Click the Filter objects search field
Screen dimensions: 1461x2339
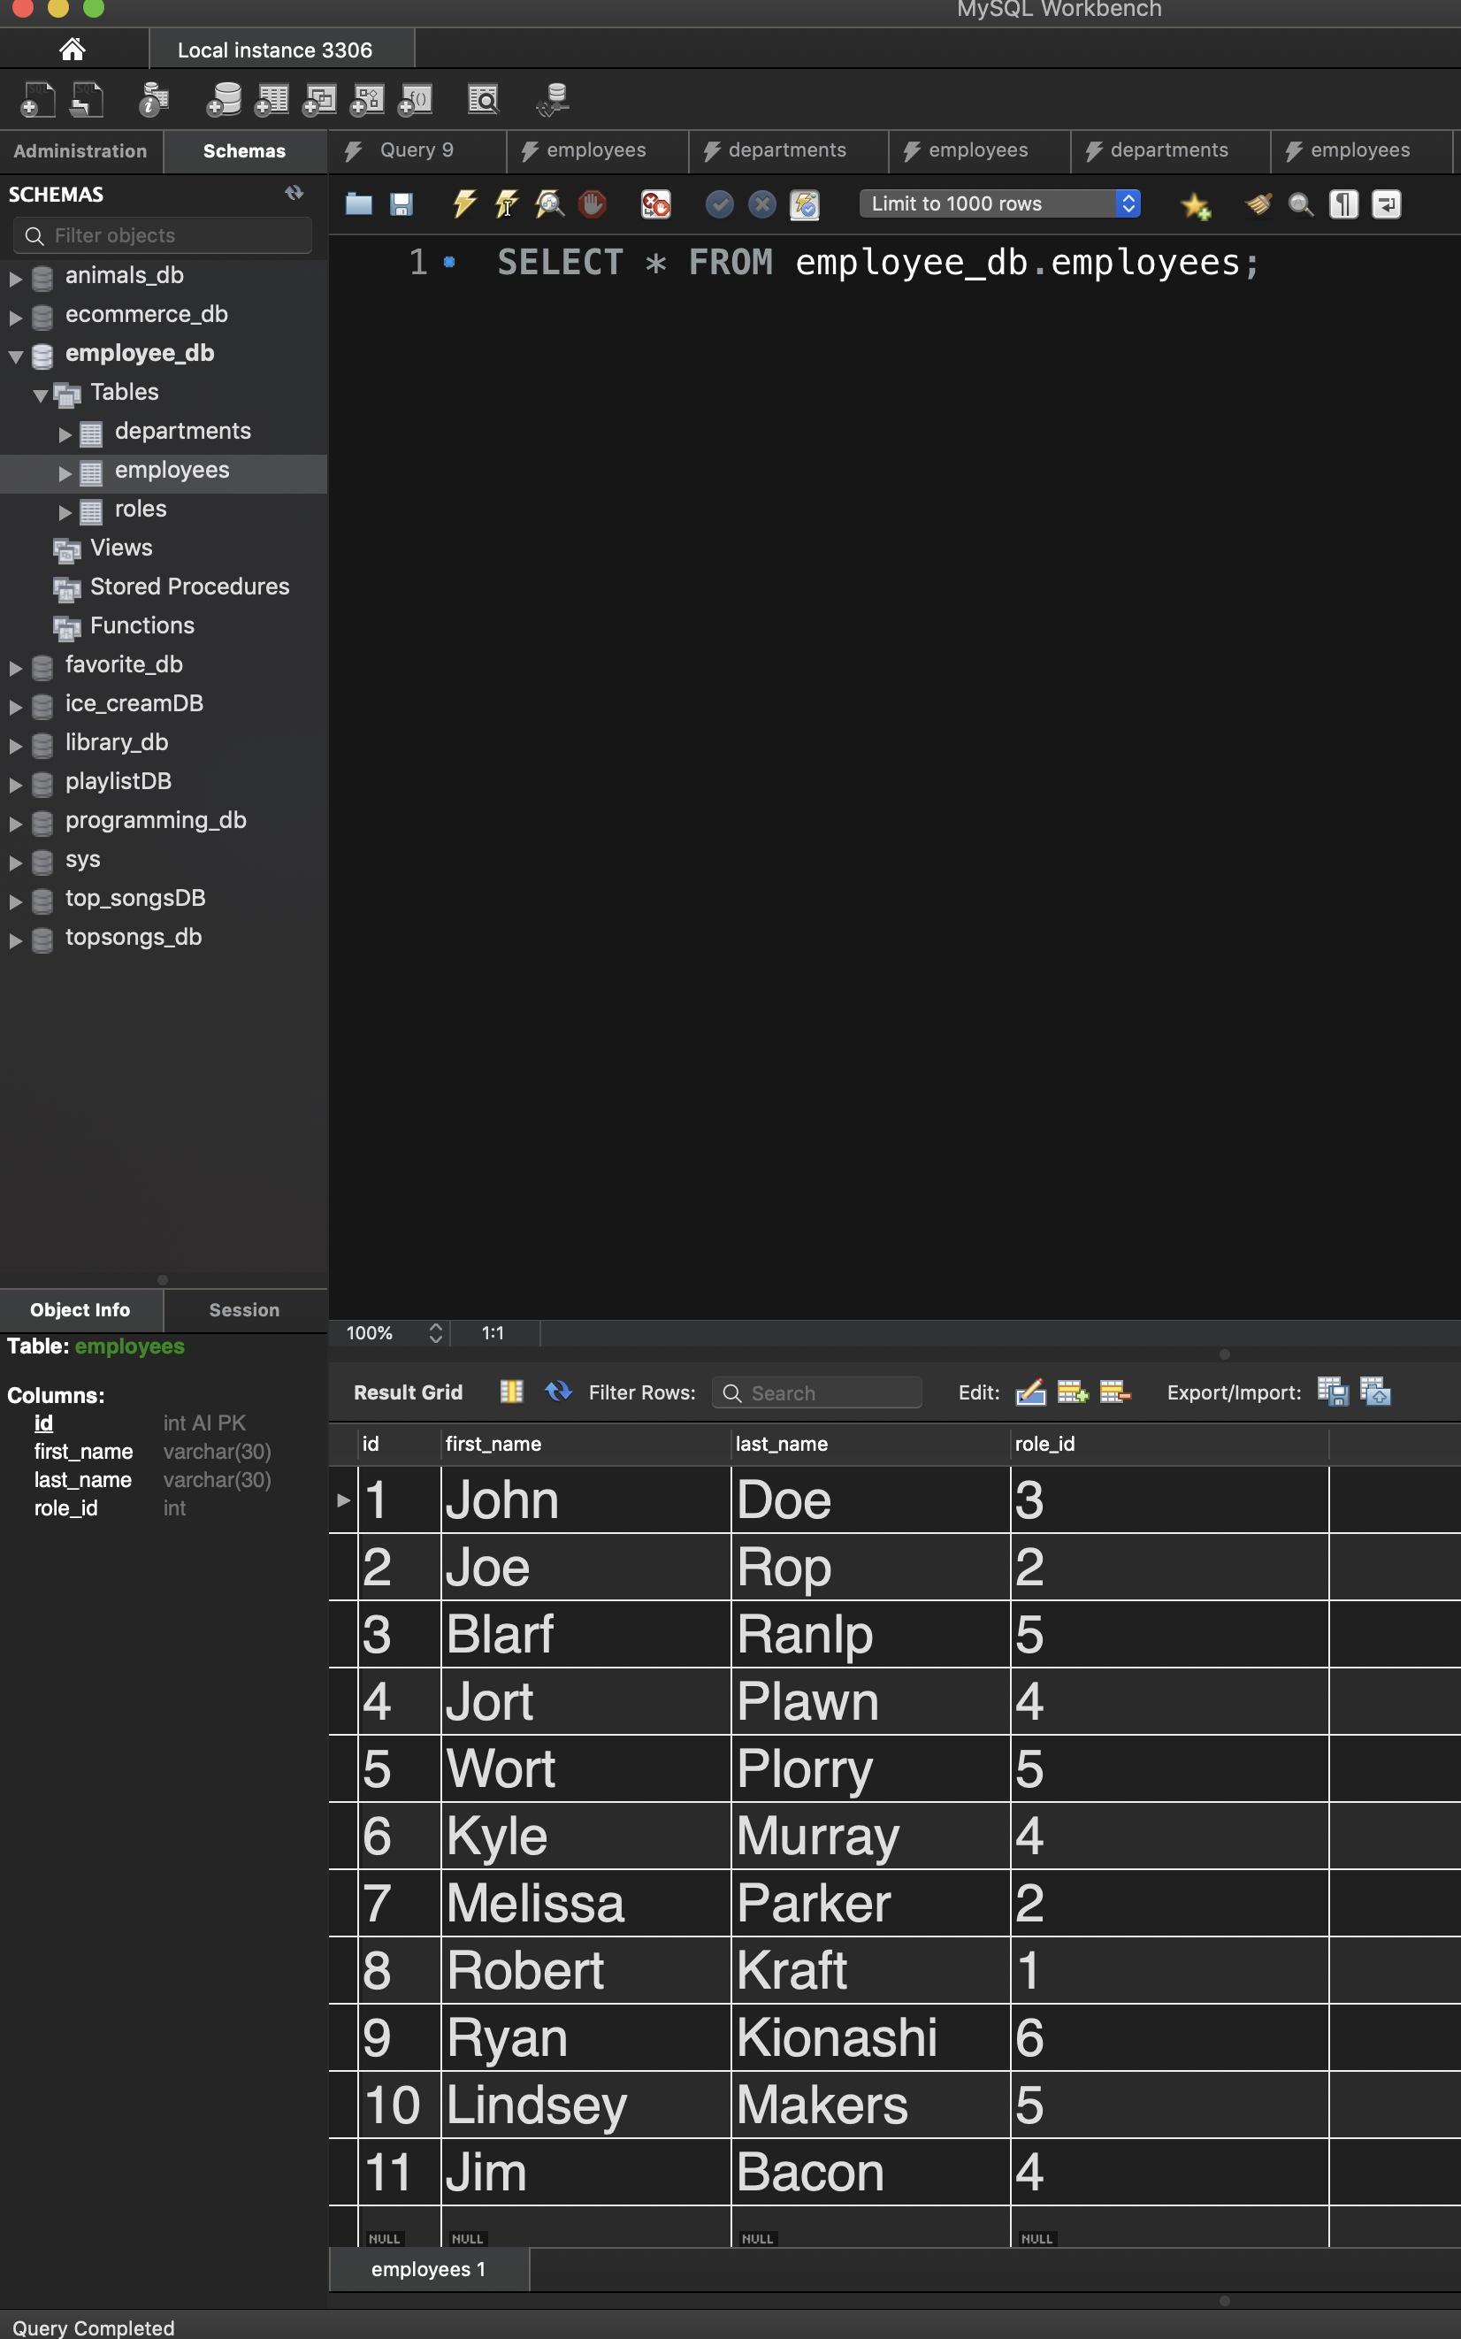pos(161,234)
